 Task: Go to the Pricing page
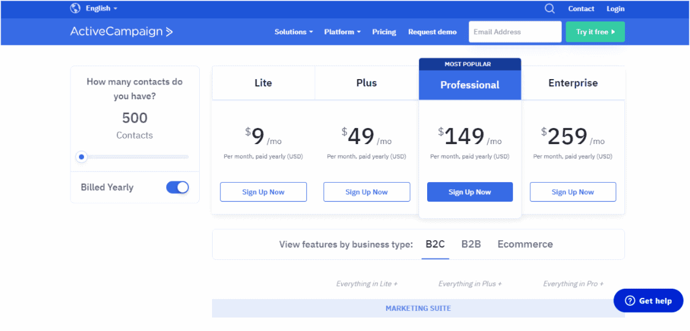(384, 32)
